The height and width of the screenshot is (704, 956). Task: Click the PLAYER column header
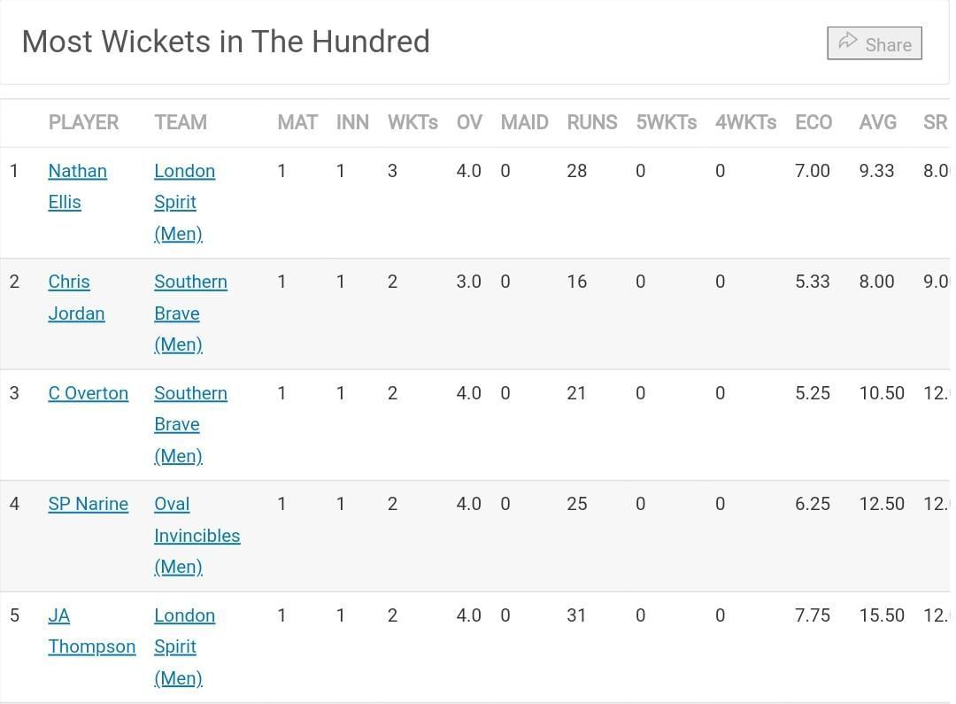(x=83, y=122)
